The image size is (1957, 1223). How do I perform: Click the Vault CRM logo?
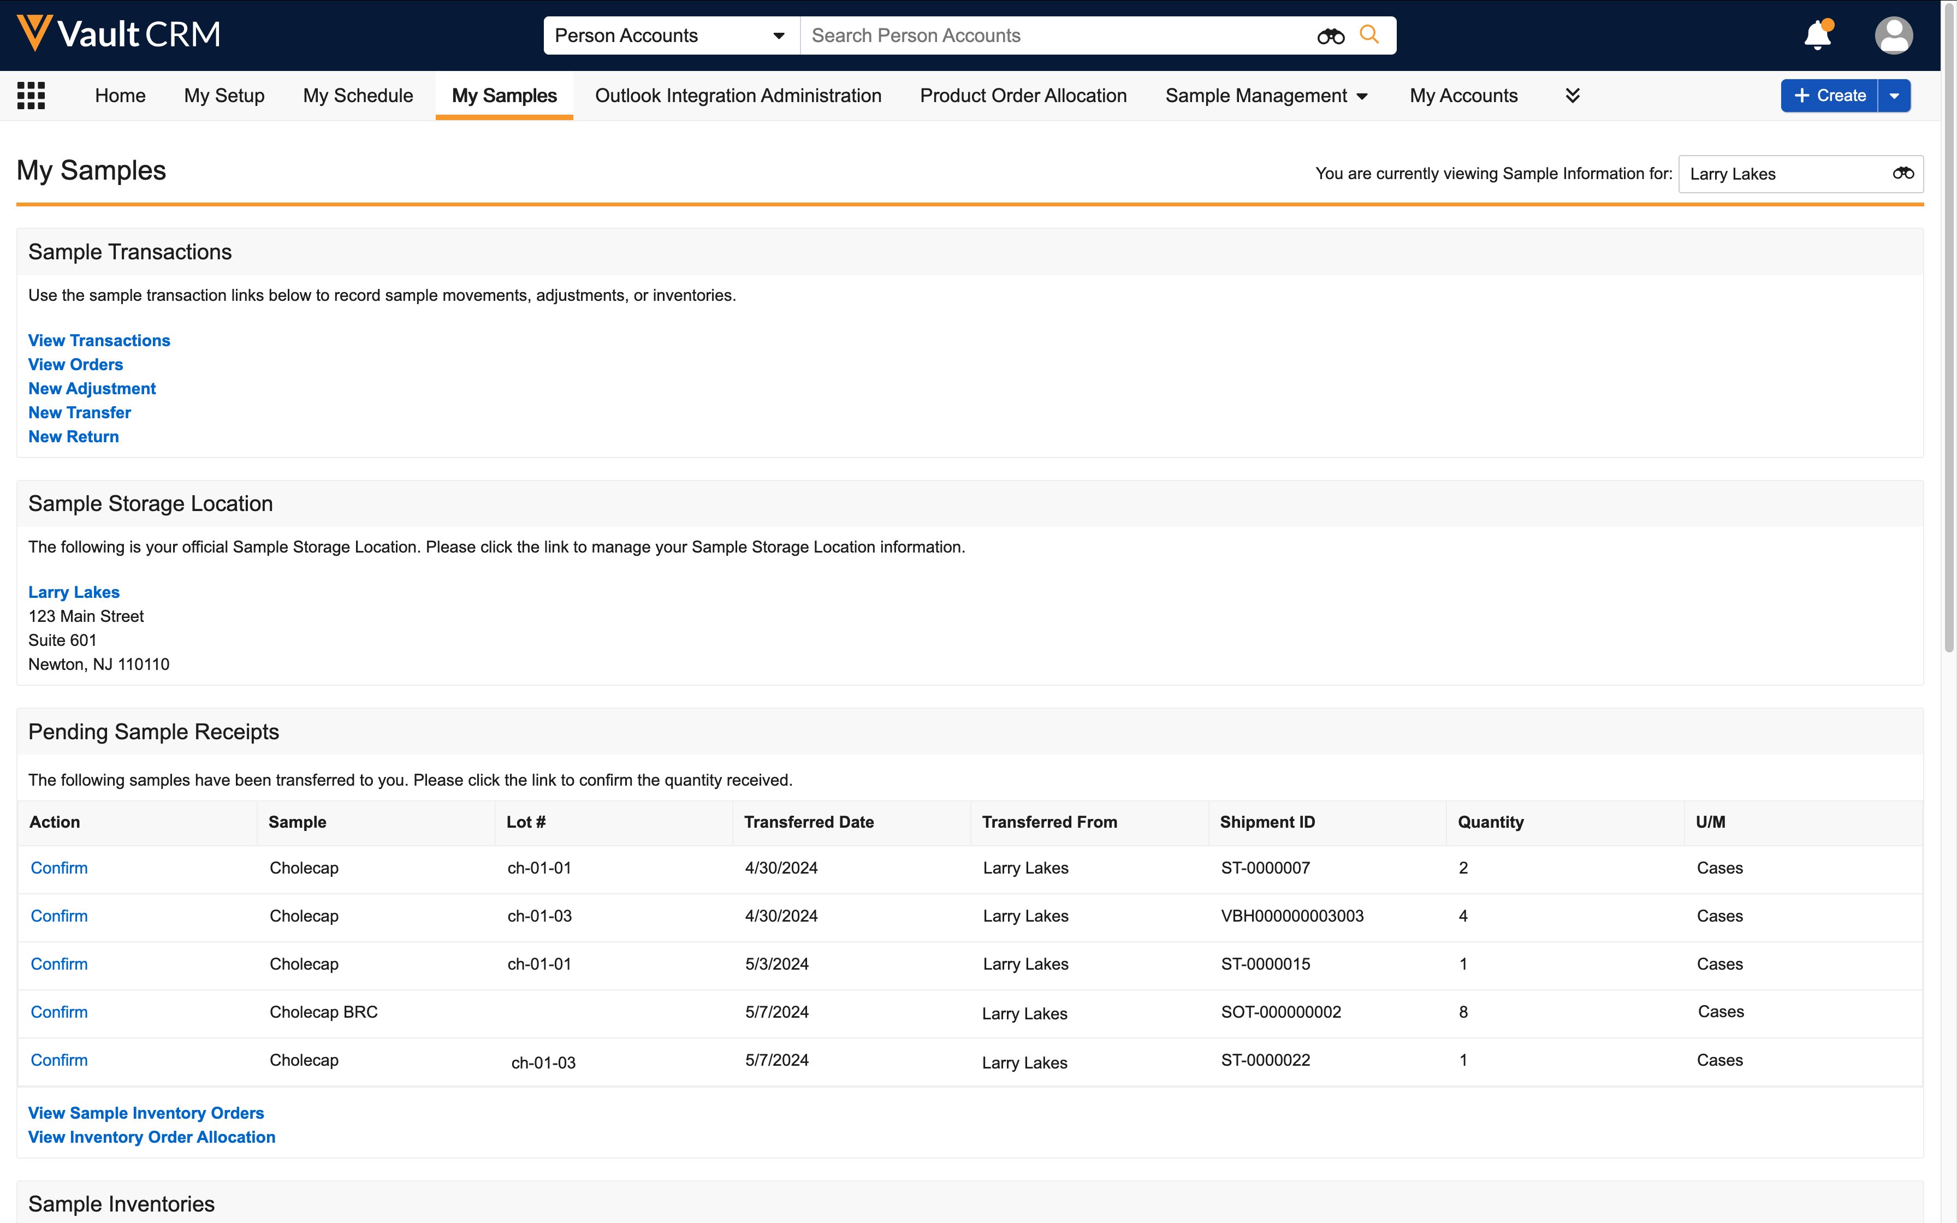118,34
